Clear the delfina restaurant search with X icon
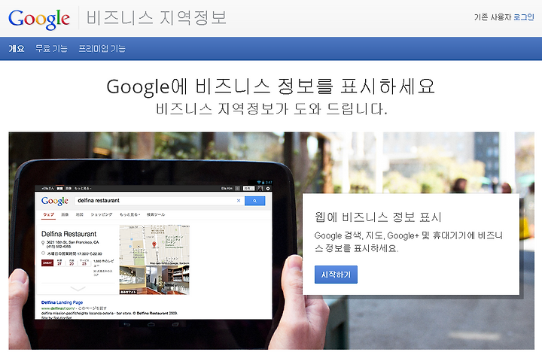This screenshot has height=355, width=542. click(239, 201)
